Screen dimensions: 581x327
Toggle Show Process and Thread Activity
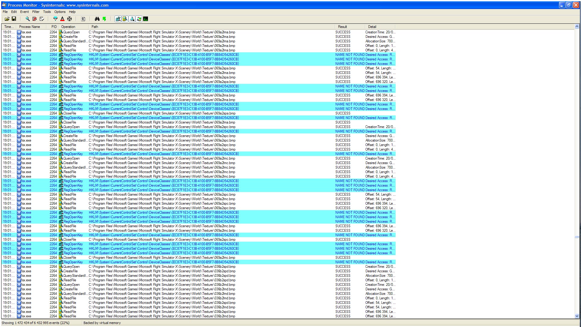point(139,19)
